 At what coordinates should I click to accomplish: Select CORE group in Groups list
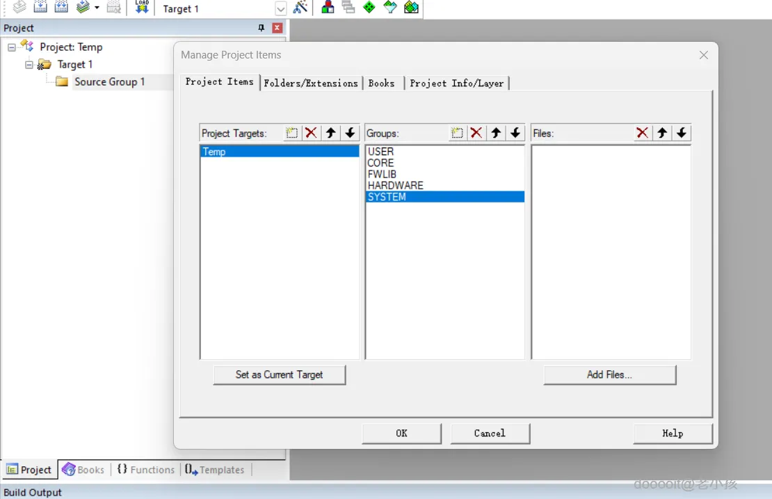pos(445,163)
